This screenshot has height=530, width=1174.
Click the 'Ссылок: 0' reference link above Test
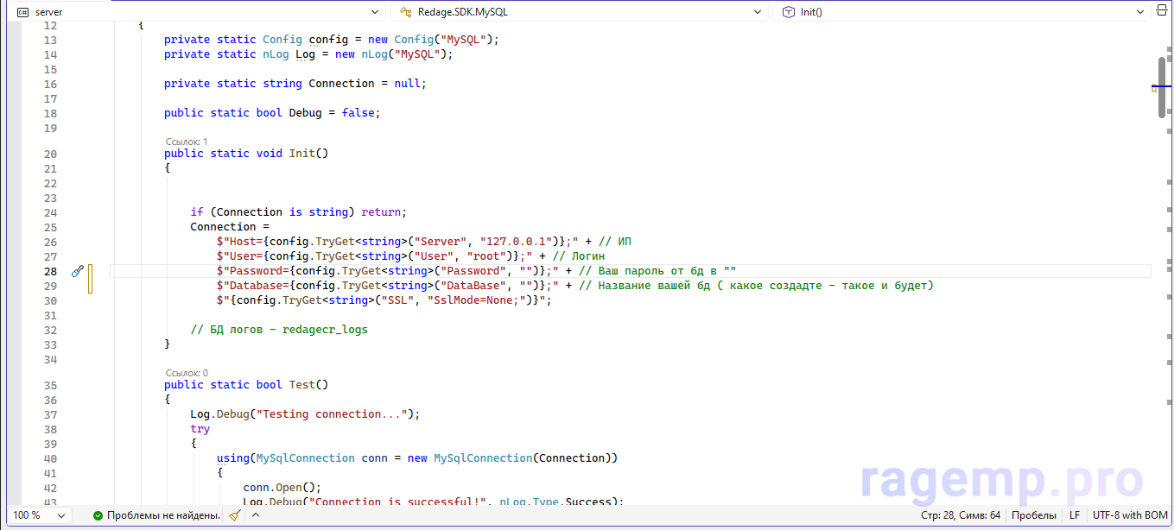tap(187, 373)
